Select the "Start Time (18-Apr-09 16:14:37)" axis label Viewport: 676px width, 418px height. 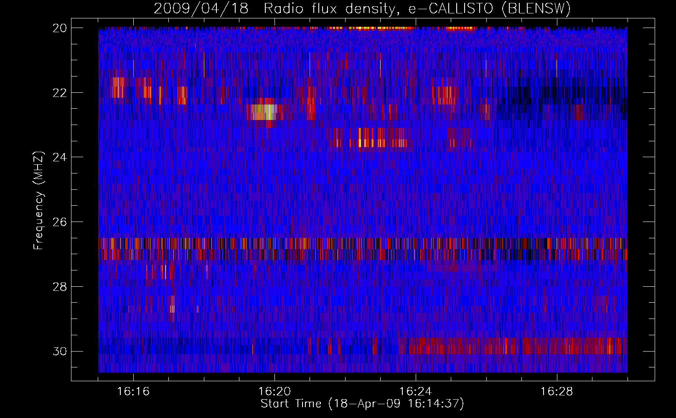pyautogui.click(x=362, y=404)
